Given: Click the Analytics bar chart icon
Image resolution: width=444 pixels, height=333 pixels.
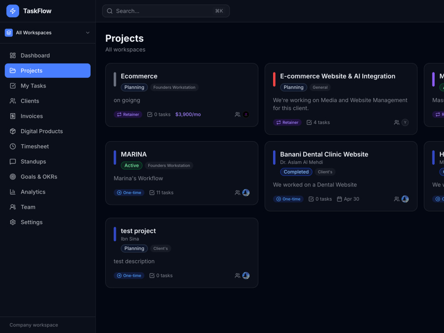Looking at the screenshot, I should (13, 192).
